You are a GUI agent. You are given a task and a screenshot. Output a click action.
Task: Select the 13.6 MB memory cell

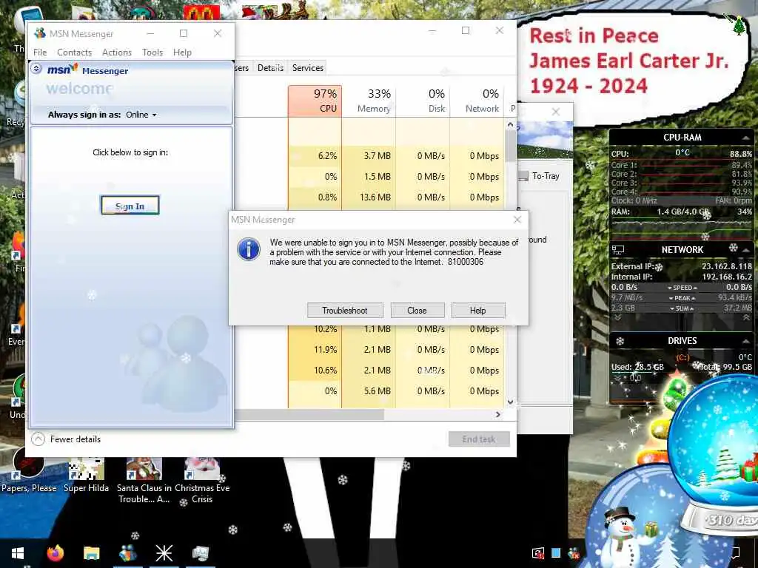pyautogui.click(x=369, y=197)
